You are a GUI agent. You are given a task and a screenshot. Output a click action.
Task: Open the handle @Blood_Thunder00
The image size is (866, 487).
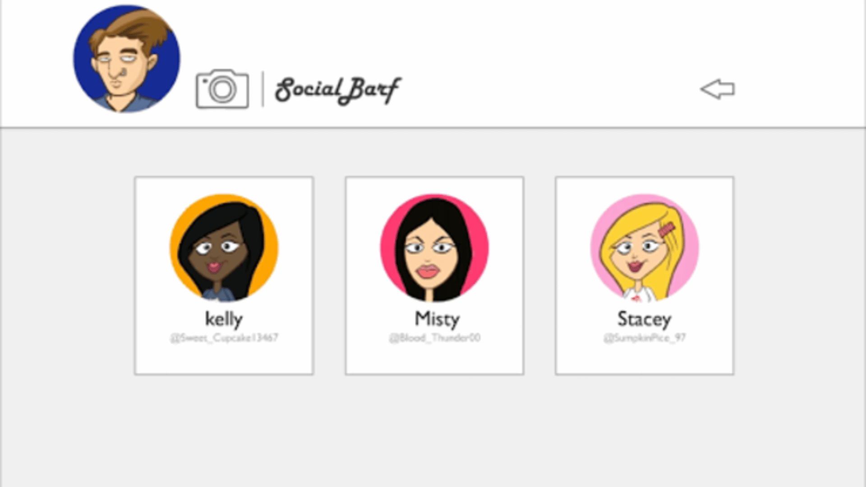[434, 338]
